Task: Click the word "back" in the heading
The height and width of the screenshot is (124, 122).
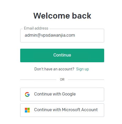Action: coord(82,16)
